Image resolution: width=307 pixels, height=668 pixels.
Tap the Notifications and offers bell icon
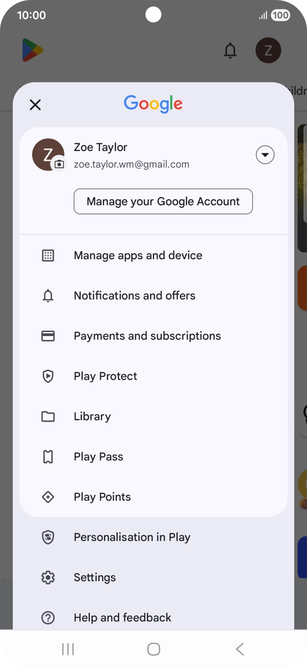(x=48, y=296)
